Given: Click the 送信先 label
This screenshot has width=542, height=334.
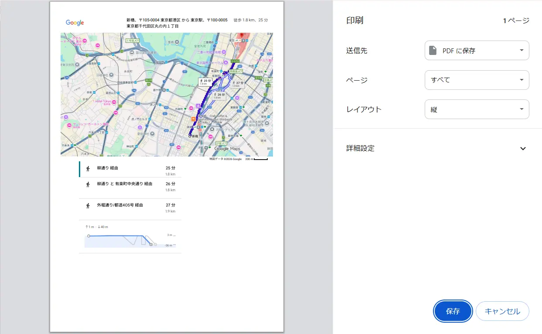Looking at the screenshot, I should 357,51.
